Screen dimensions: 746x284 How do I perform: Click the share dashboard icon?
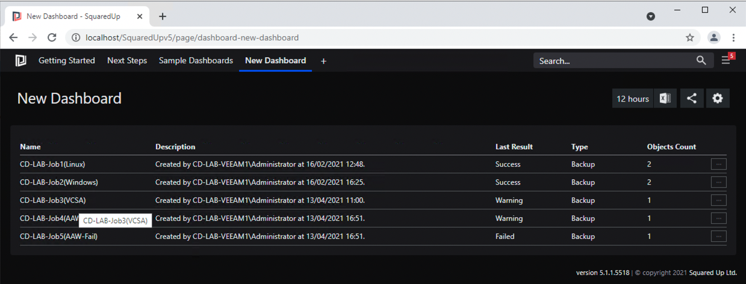[x=692, y=99]
